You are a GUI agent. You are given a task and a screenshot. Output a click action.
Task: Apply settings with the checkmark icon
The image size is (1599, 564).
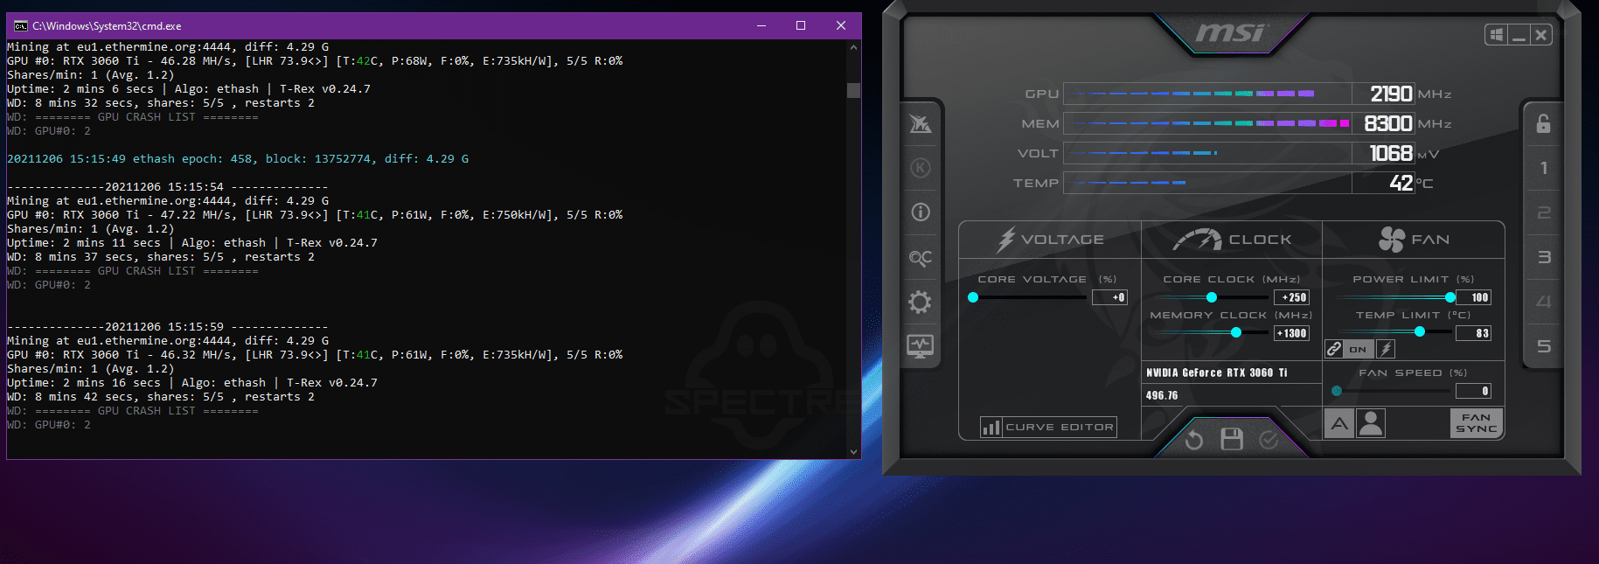click(x=1269, y=440)
